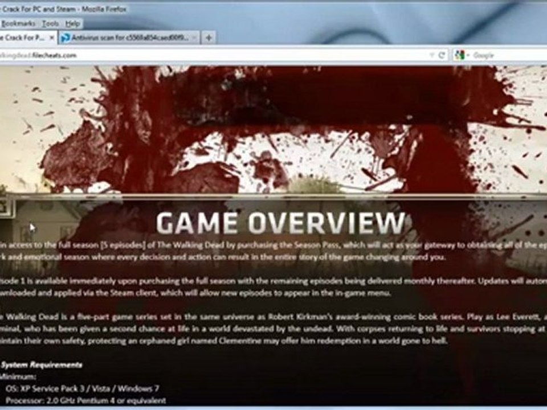Open the Bookmarks menu
This screenshot has width=547, height=410.
click(x=18, y=24)
